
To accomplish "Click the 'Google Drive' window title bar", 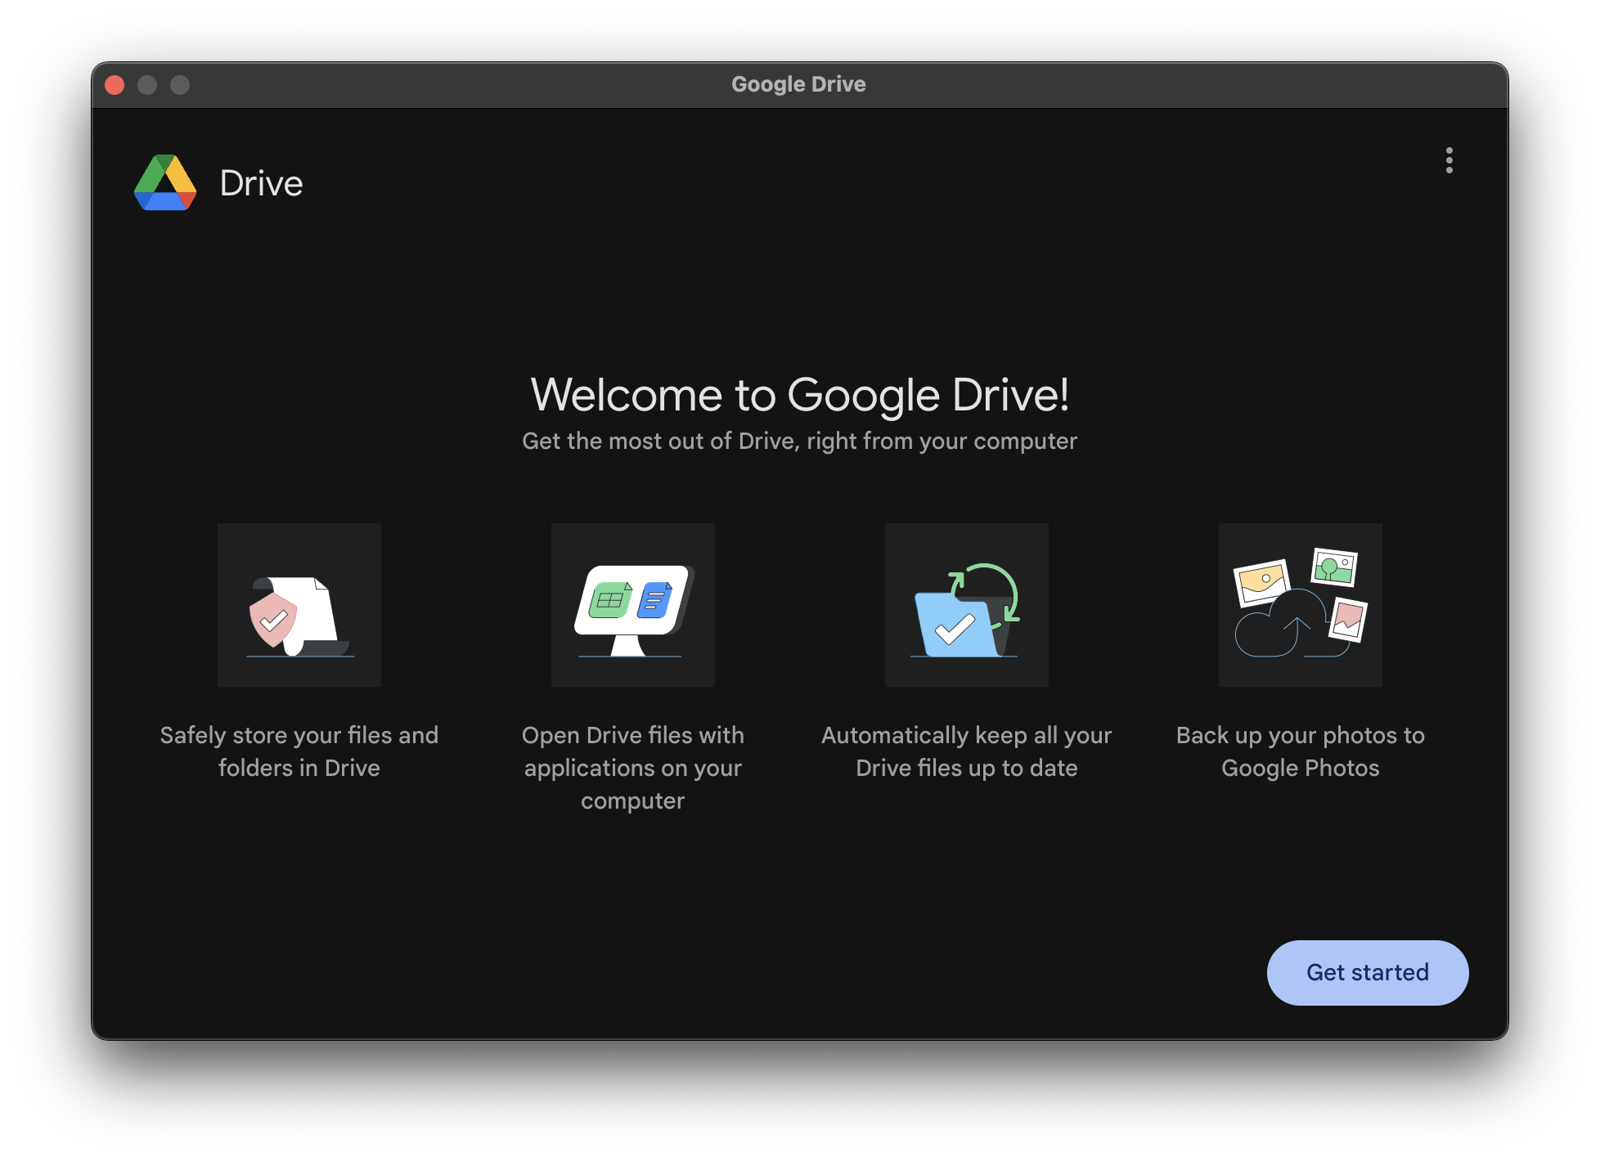I will pos(798,84).
